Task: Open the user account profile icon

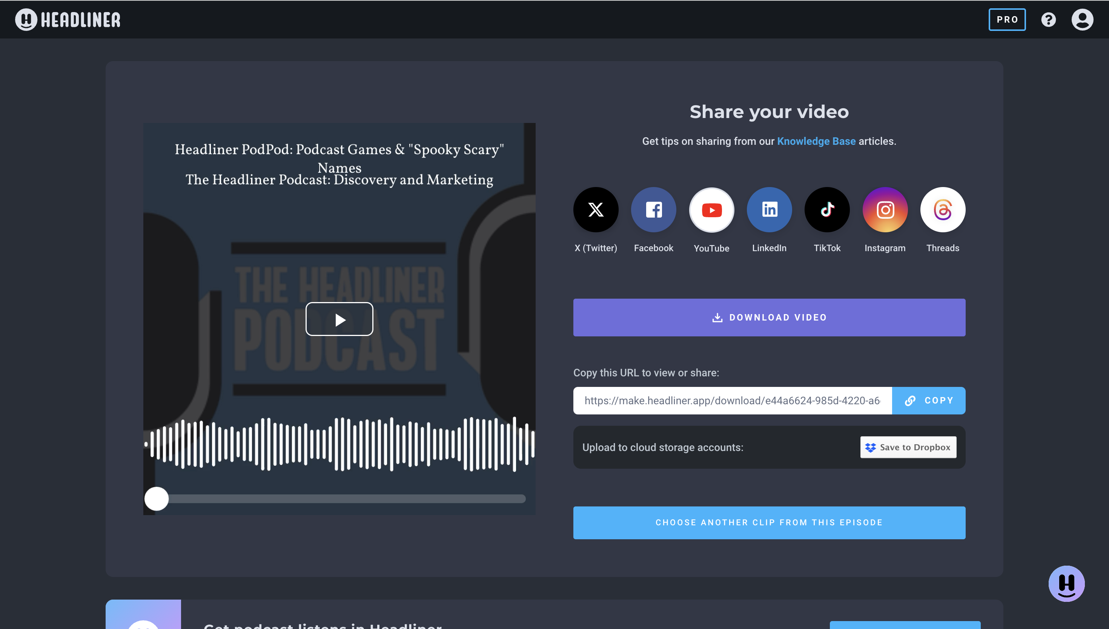Action: [1082, 20]
